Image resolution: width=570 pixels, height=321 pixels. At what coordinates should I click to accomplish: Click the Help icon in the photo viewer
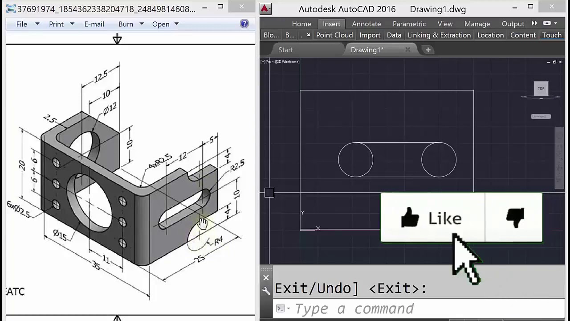(244, 24)
